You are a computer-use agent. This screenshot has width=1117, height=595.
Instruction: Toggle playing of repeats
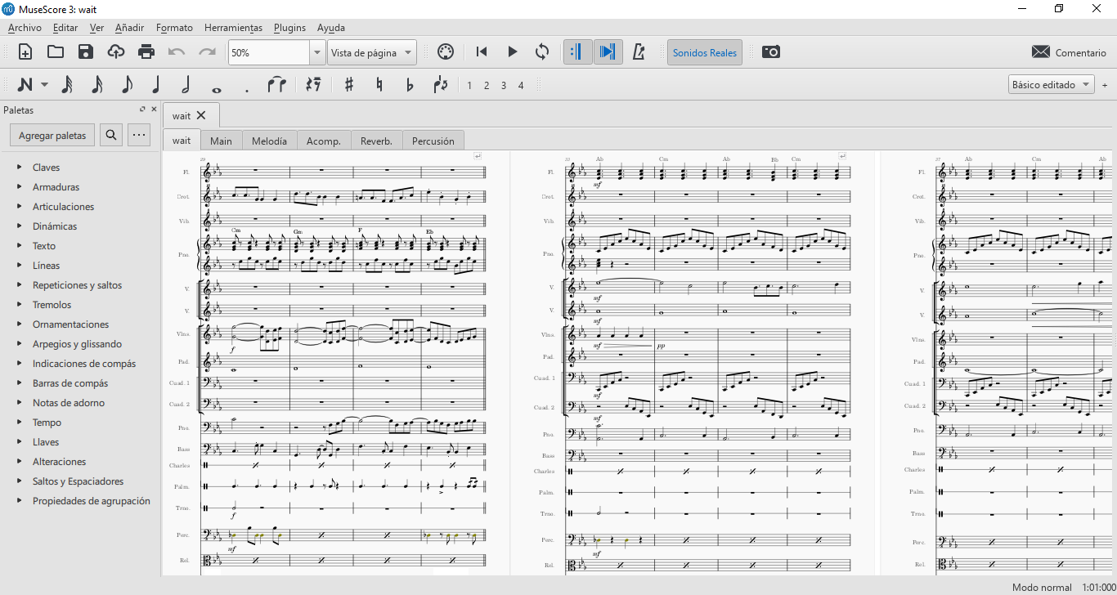tap(577, 52)
